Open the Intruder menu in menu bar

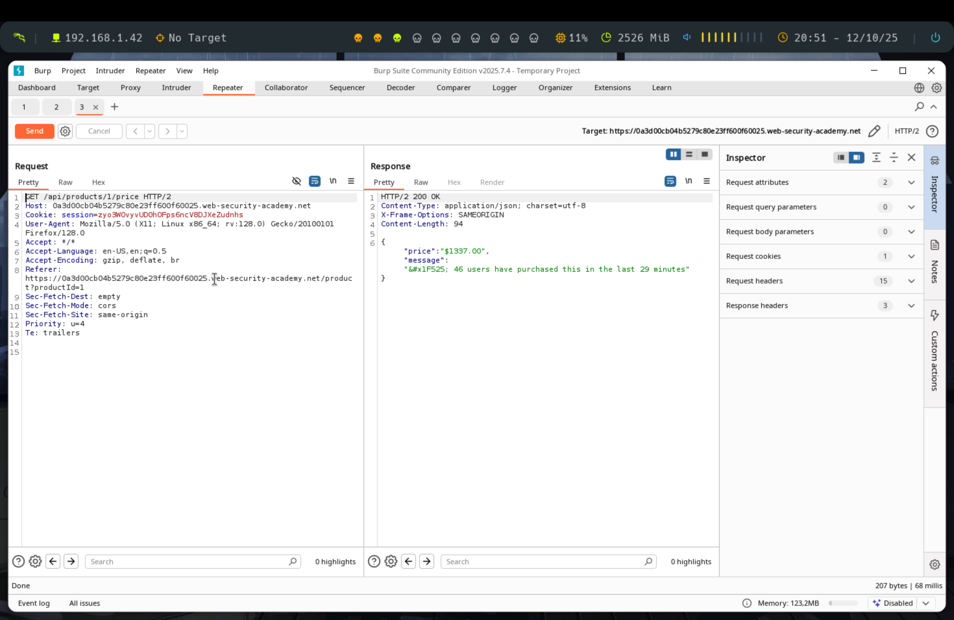click(x=110, y=70)
